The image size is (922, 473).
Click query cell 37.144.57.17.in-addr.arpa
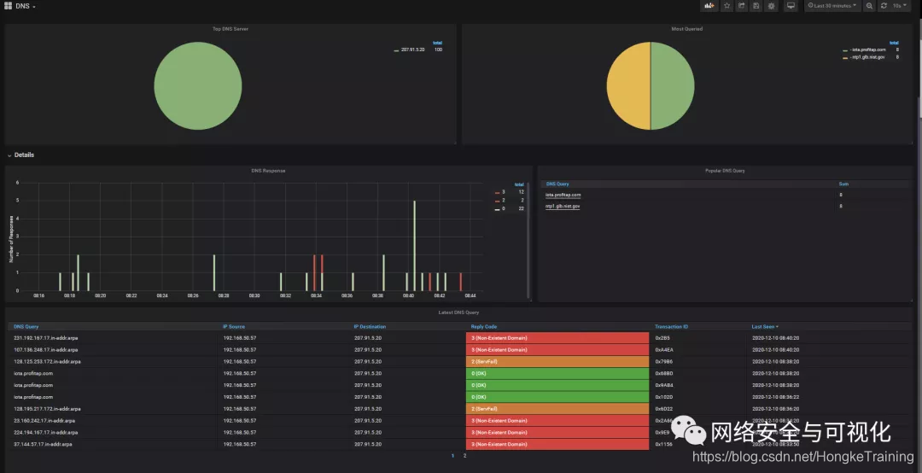[x=43, y=444]
